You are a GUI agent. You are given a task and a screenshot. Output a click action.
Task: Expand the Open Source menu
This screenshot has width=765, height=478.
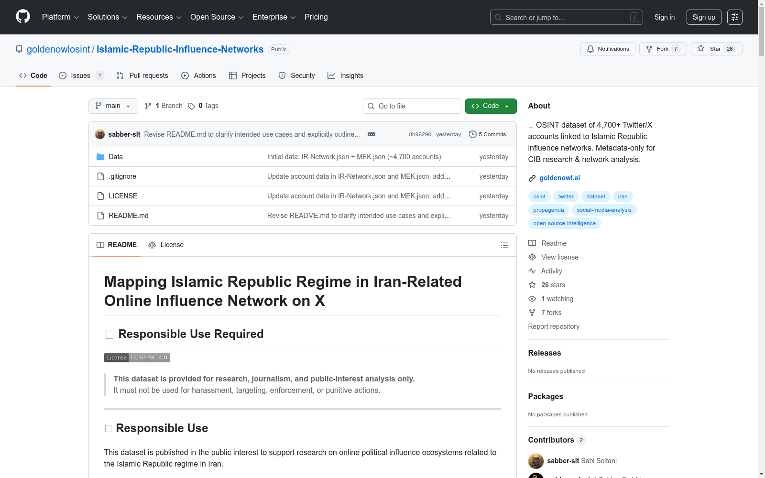click(217, 17)
